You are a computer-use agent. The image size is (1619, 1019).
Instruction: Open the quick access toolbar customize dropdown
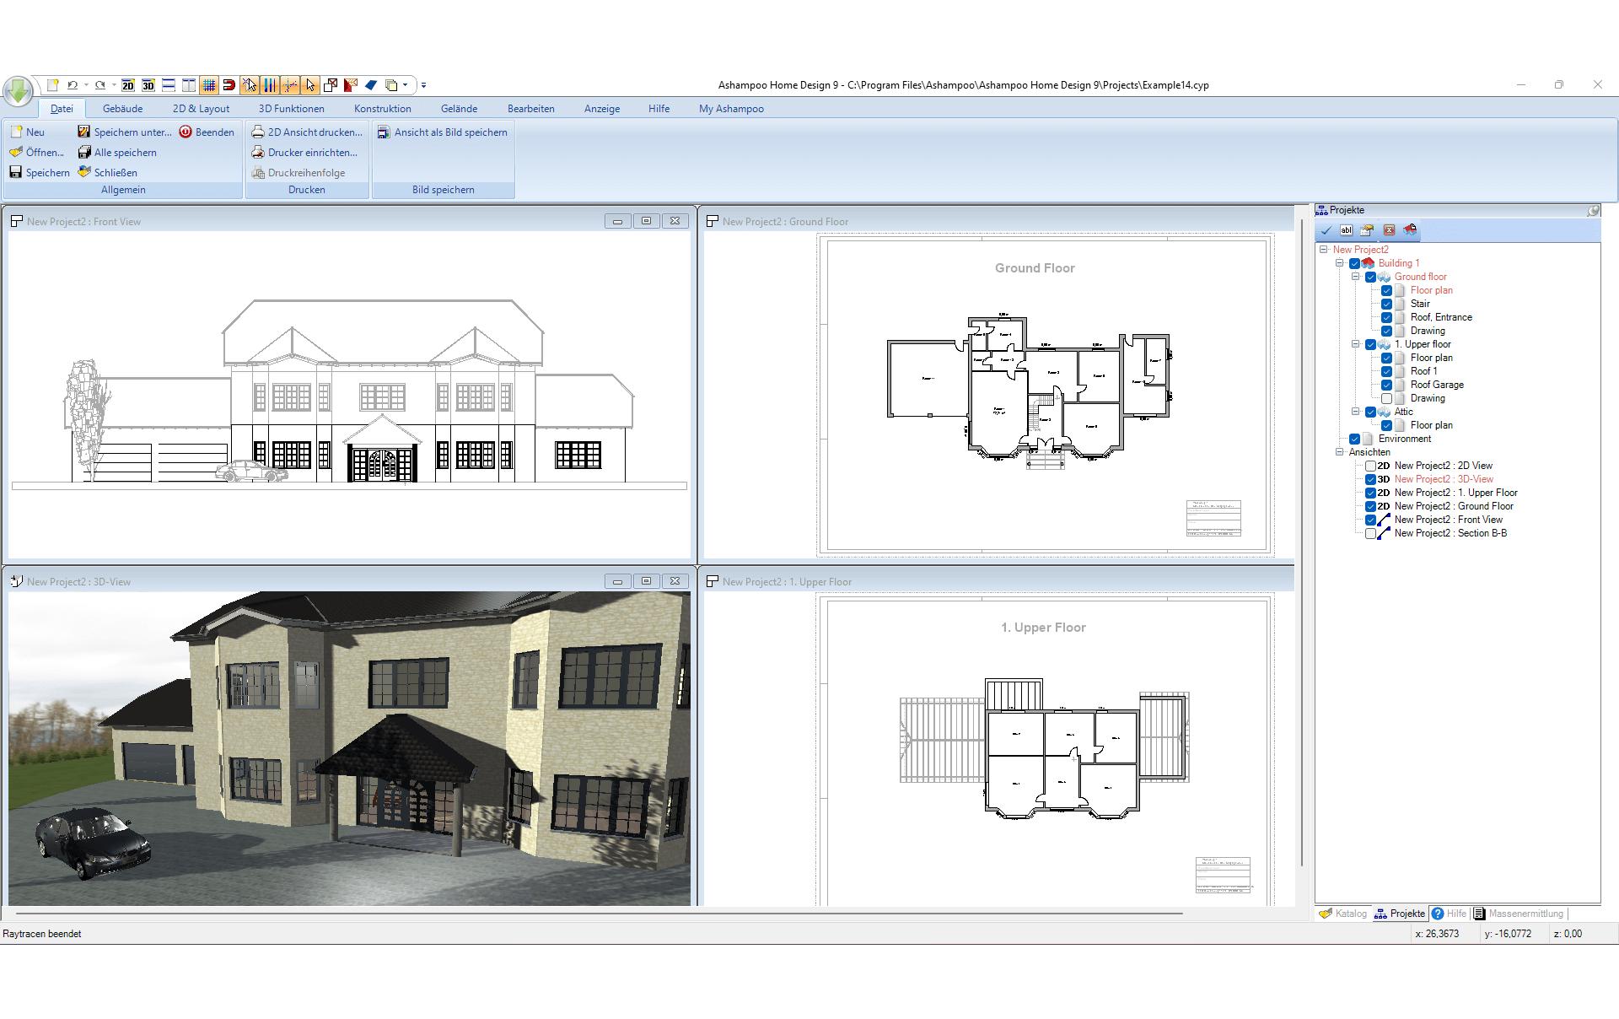point(423,85)
